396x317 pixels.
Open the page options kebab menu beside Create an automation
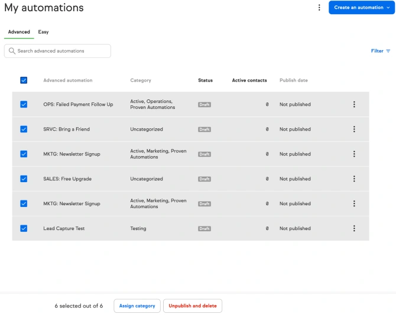pyautogui.click(x=319, y=8)
